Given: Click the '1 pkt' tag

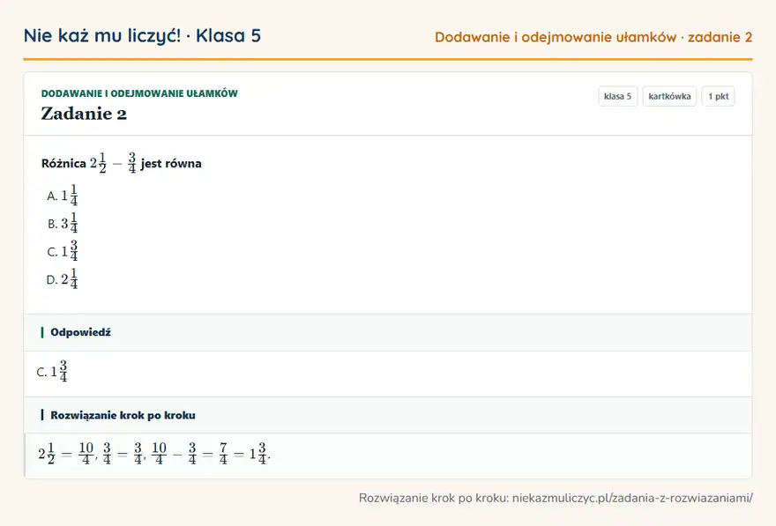Looking at the screenshot, I should pos(718,96).
